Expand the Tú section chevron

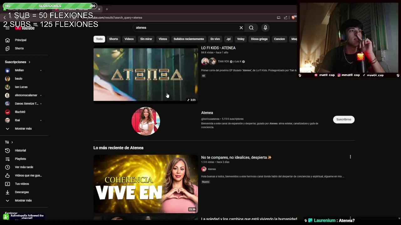pyautogui.click(x=12, y=142)
